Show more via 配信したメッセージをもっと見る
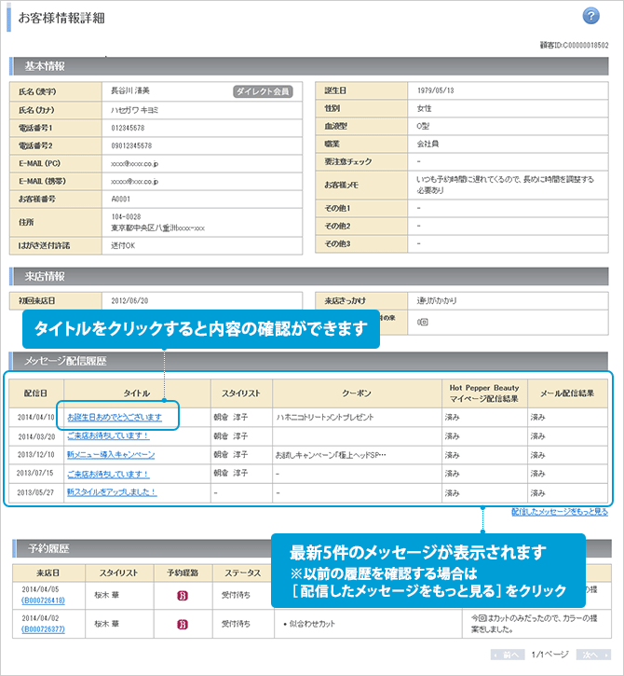The width and height of the screenshot is (624, 676). pyautogui.click(x=559, y=512)
